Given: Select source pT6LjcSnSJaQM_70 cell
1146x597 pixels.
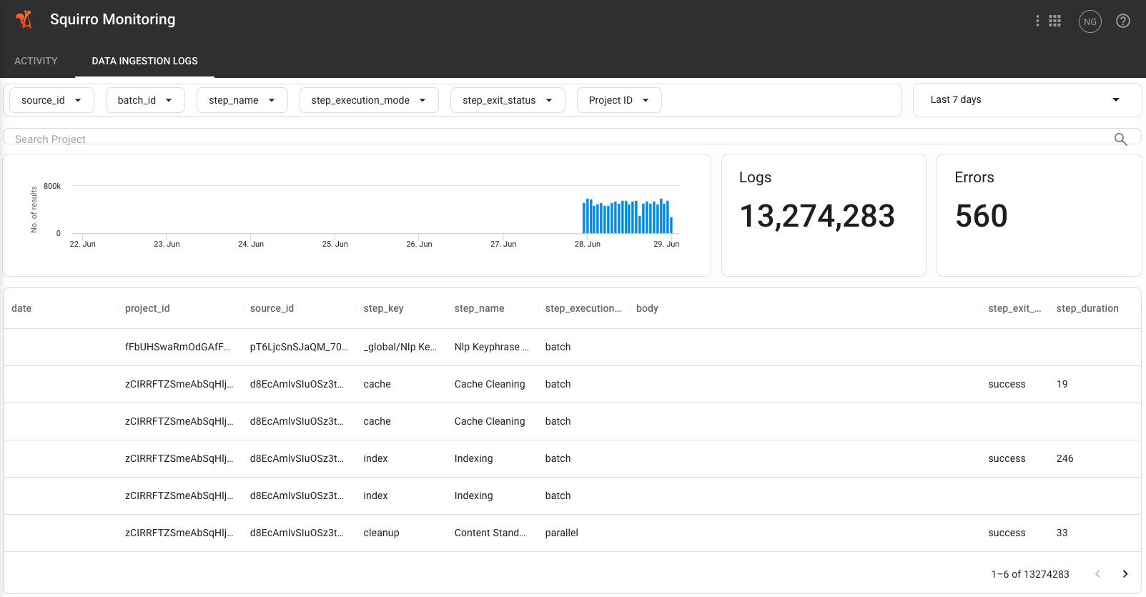Looking at the screenshot, I should [299, 347].
